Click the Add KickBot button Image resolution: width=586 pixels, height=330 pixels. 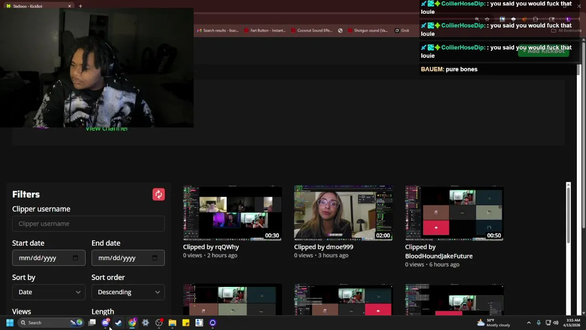tap(543, 51)
